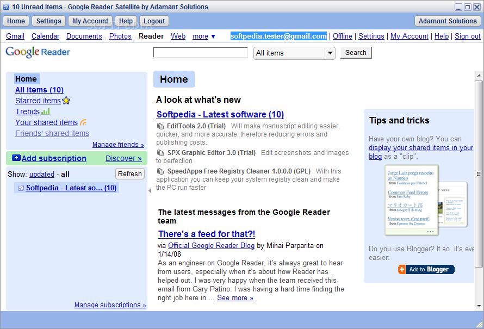Open the Calendar link
Image resolution: width=484 pixels, height=329 pixels.
click(x=45, y=36)
